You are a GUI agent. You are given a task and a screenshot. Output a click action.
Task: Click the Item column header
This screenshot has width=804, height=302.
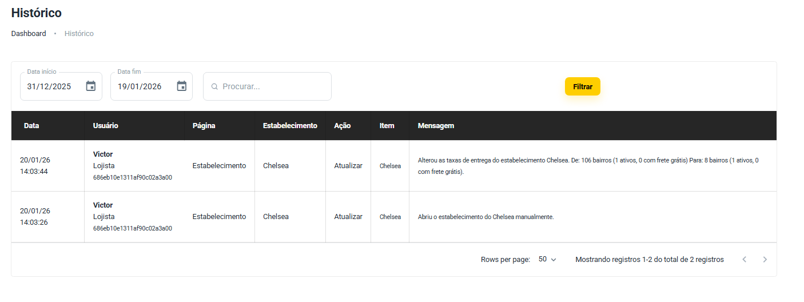(387, 126)
